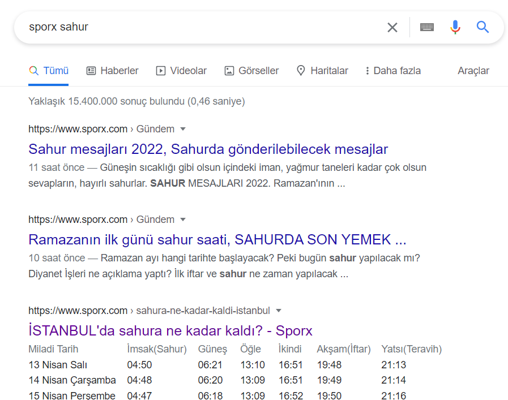
Task: Switch to the Videolar tab
Action: tap(181, 71)
